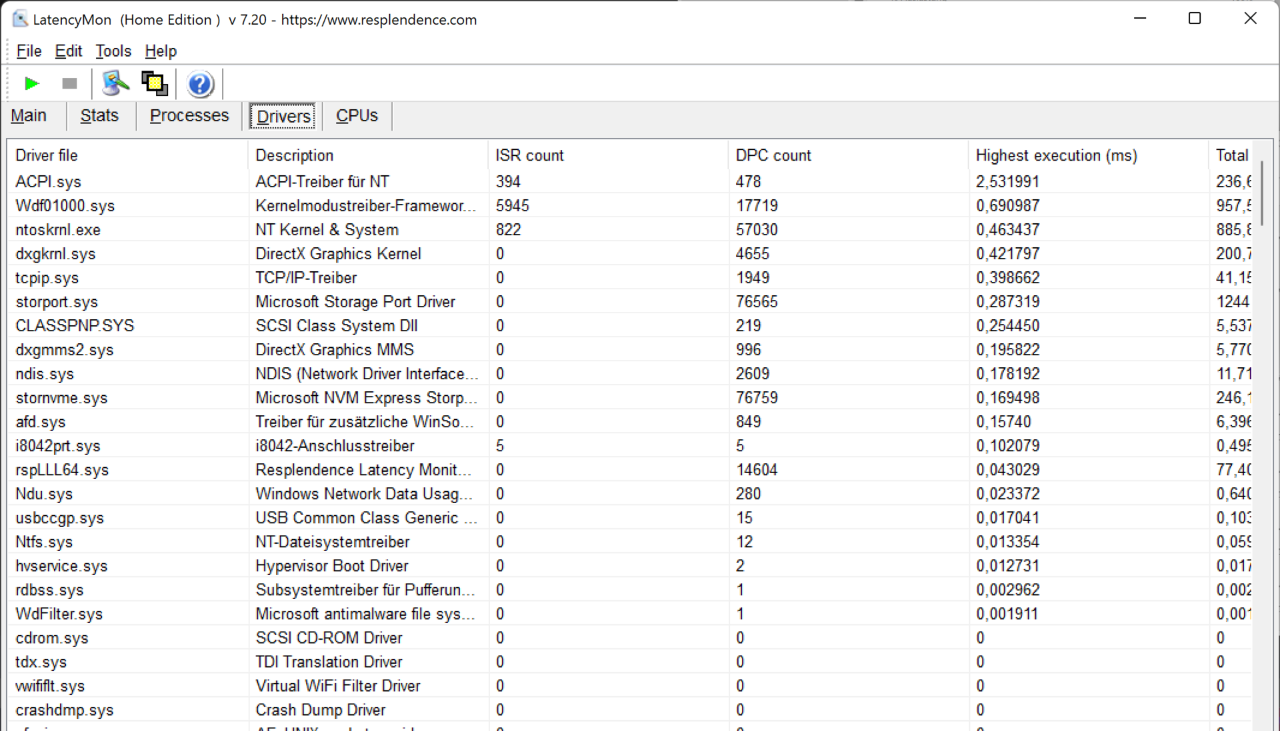Switch to the Processes tab
This screenshot has width=1280, height=731.
tap(189, 116)
